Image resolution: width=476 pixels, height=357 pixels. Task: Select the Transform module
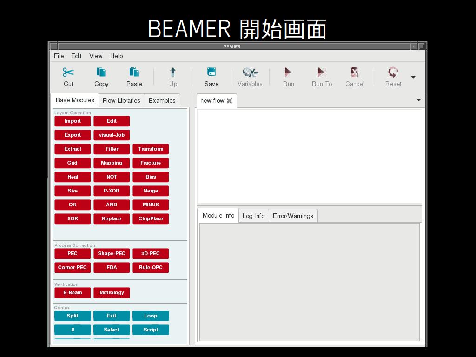click(151, 149)
